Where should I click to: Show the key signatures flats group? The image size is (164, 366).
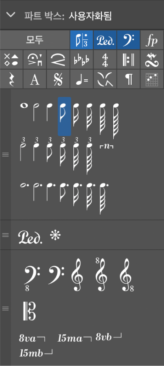pyautogui.click(x=82, y=59)
